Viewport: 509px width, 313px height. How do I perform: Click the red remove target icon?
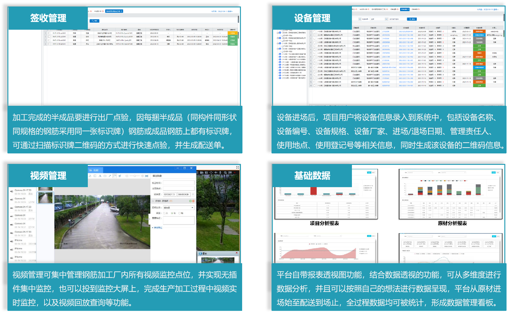[193, 201]
